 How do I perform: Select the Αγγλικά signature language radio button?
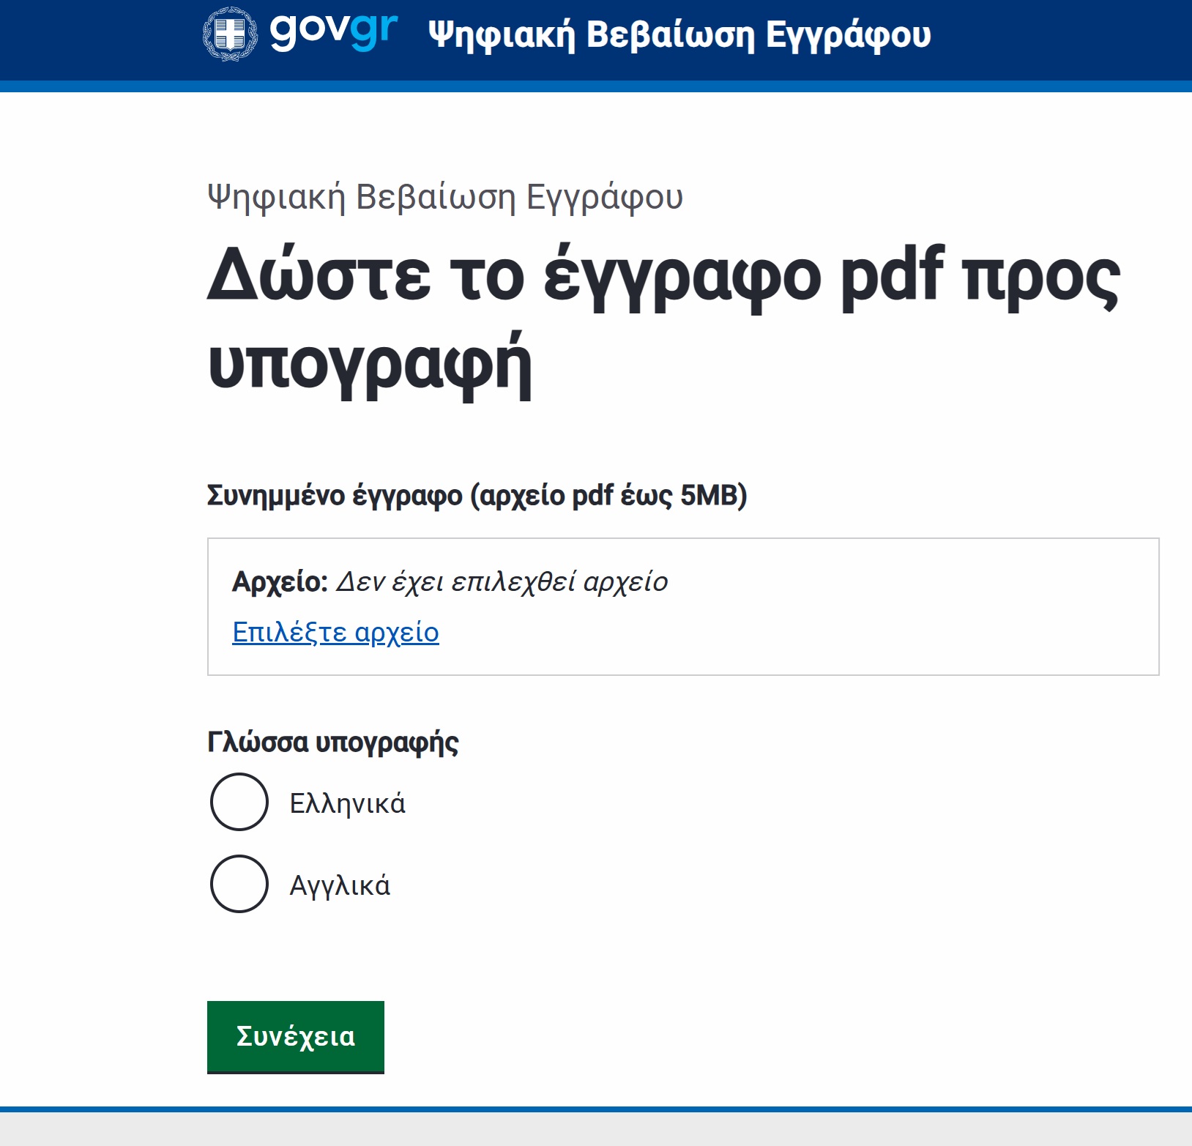[238, 883]
